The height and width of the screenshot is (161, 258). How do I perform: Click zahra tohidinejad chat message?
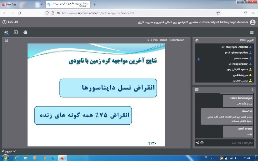tap(238, 101)
